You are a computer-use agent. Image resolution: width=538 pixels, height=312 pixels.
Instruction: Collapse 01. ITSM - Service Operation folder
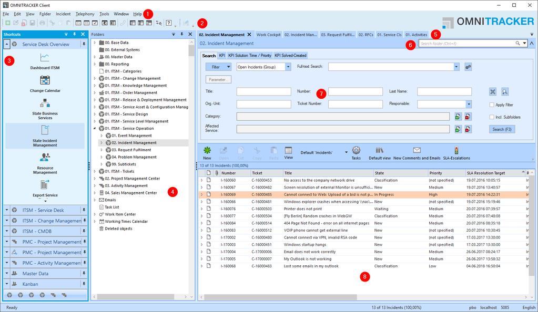[x=95, y=129]
